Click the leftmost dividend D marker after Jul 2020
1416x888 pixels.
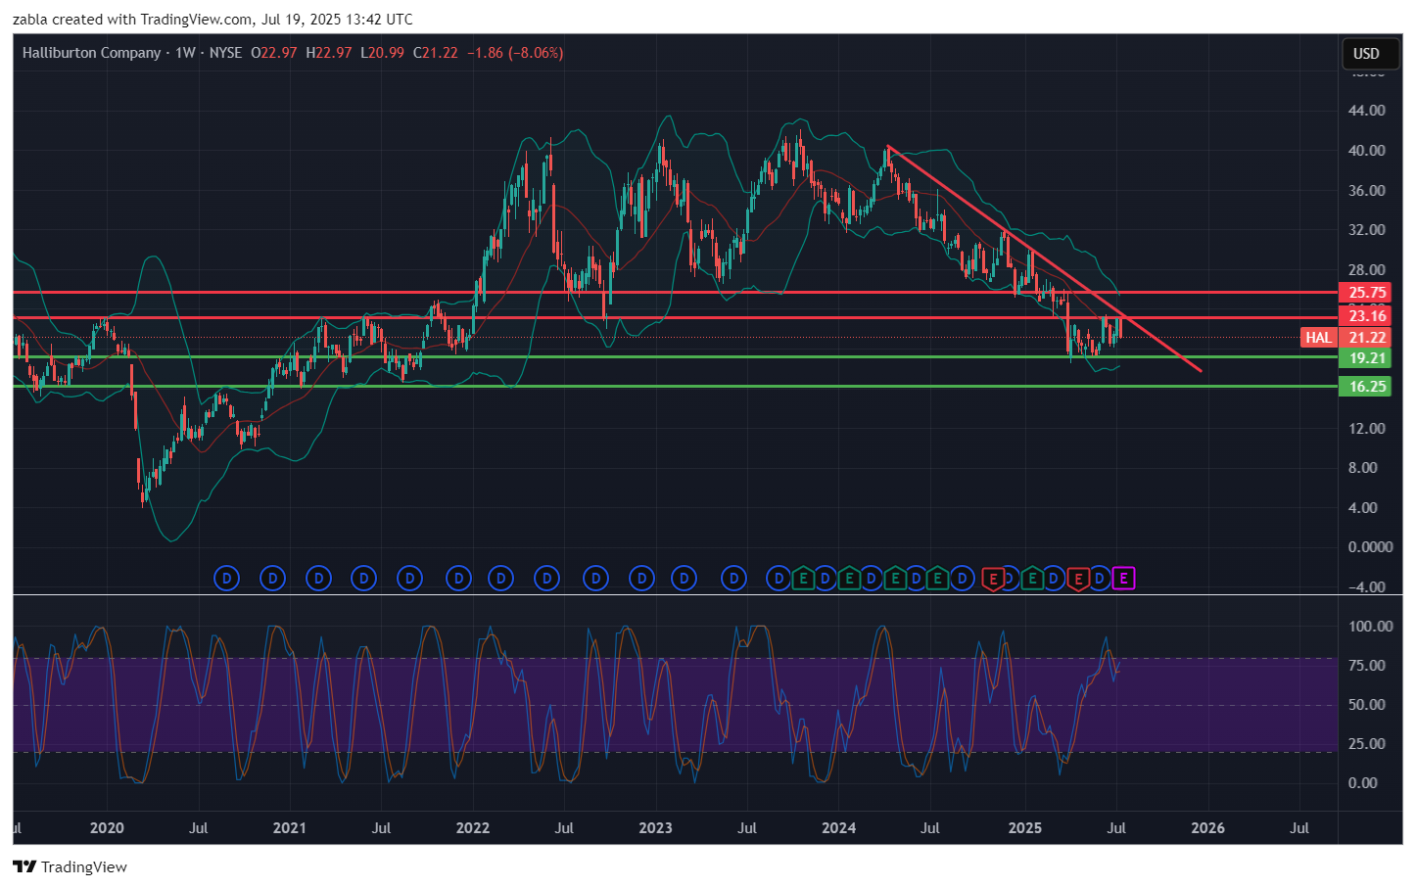pyautogui.click(x=226, y=579)
